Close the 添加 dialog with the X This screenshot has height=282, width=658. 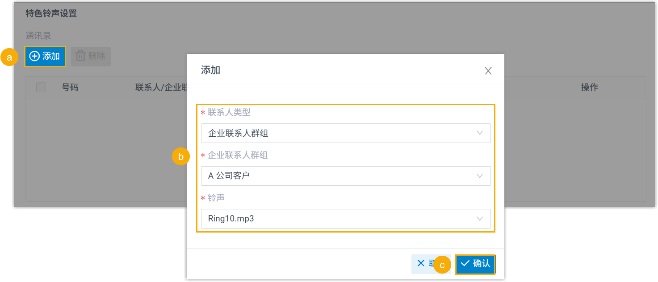[x=488, y=71]
